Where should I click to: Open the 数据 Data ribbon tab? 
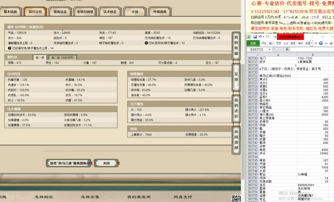[293, 43]
